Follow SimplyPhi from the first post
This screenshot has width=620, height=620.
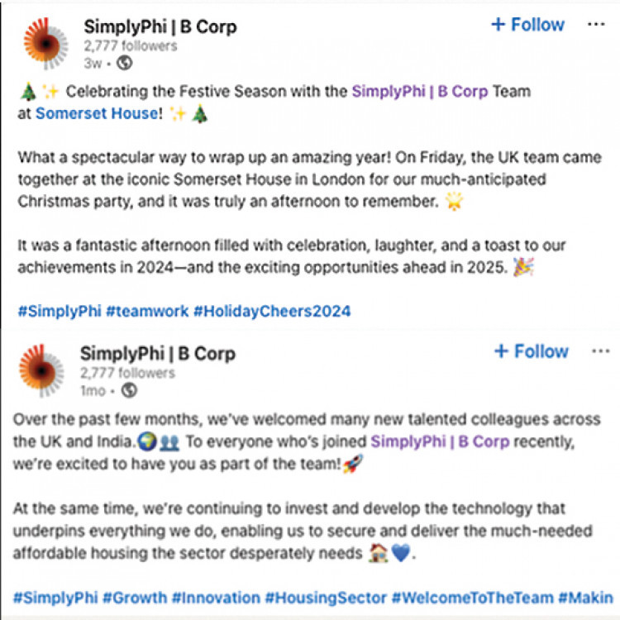click(x=528, y=25)
